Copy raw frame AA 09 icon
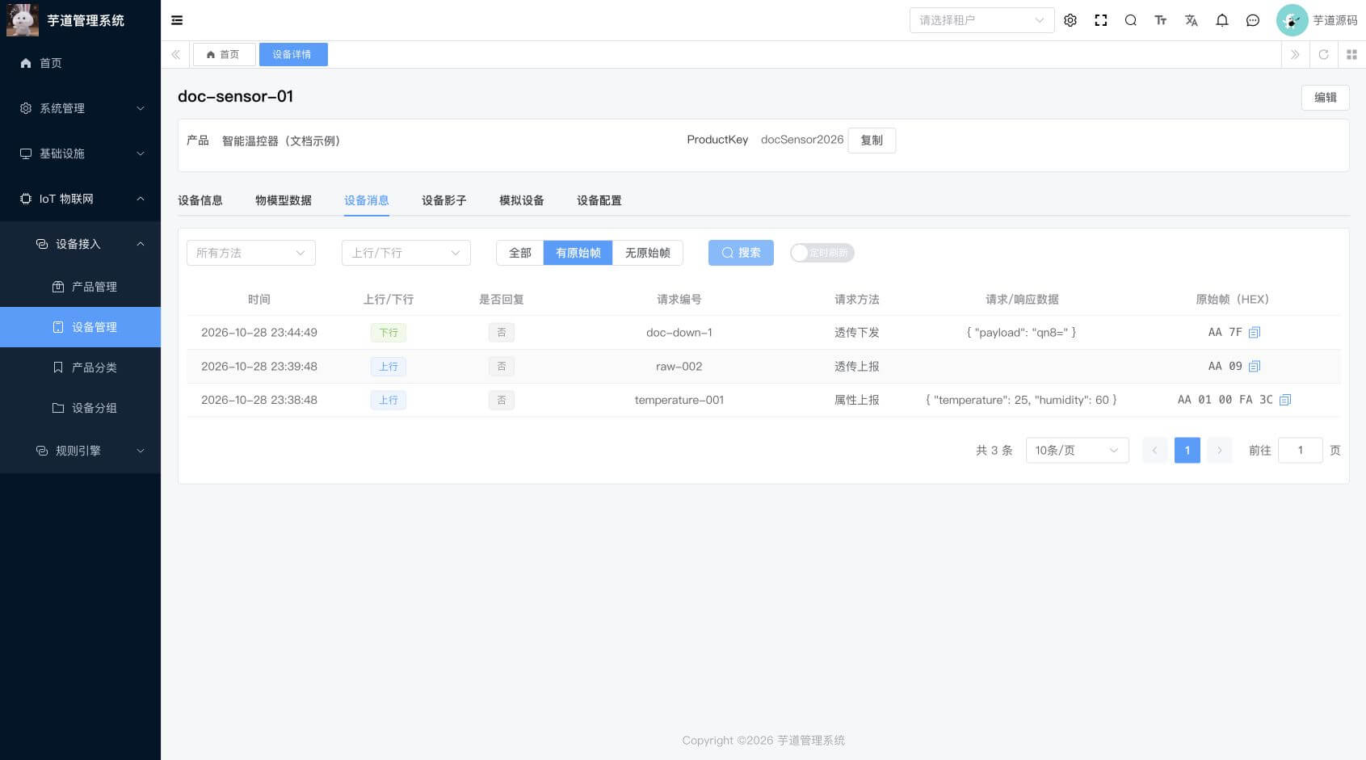The image size is (1366, 760). (1255, 366)
